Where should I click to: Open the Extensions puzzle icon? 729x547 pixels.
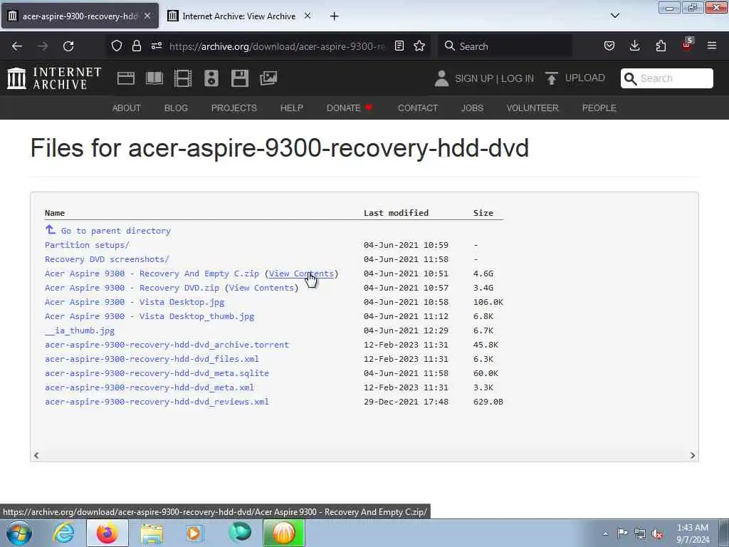coord(661,46)
